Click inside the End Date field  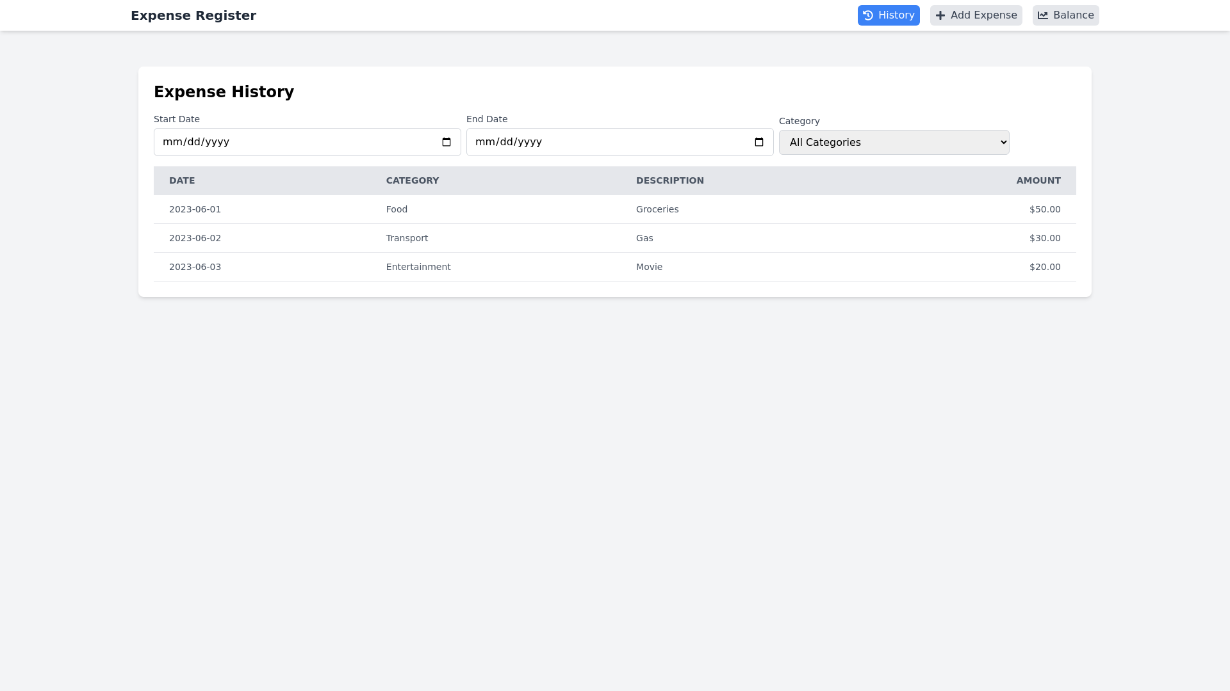(602, 142)
